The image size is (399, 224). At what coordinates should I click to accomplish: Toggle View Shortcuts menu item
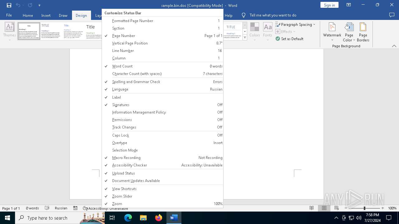(x=162, y=189)
